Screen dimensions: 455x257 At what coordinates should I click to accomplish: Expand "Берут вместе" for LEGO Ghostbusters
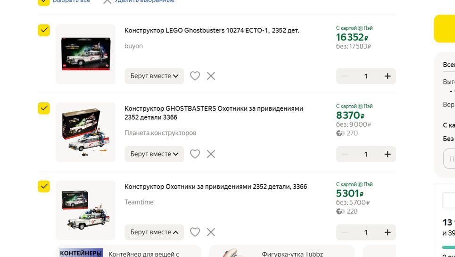[x=154, y=76]
